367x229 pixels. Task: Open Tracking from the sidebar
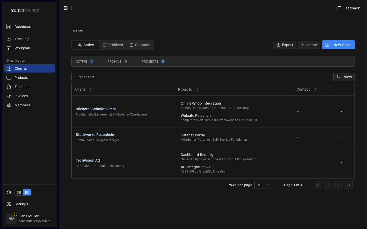pos(21,39)
